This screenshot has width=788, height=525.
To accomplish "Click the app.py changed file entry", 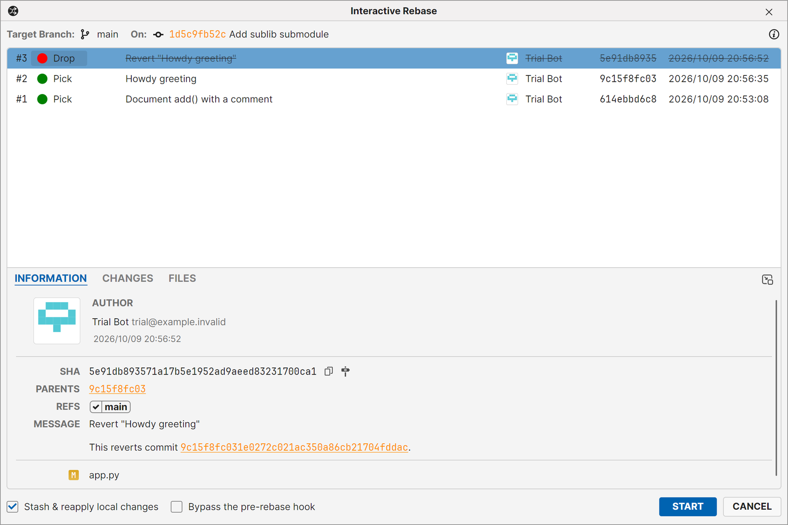I will pos(104,475).
